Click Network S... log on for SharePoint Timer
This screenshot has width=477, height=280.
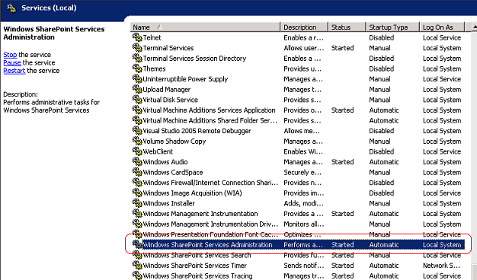pyautogui.click(x=441, y=266)
